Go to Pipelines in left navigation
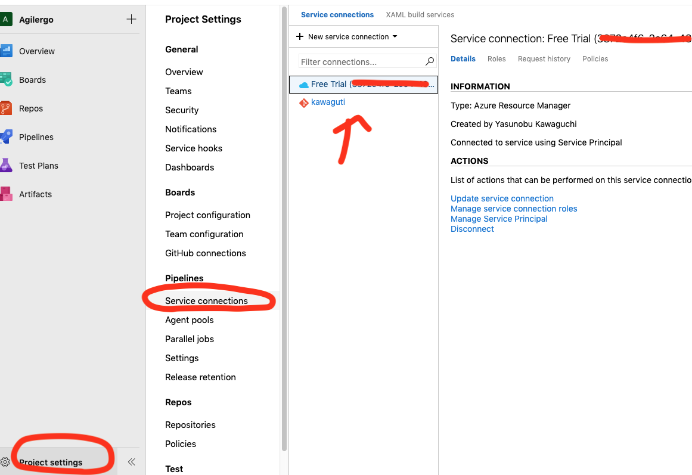The width and height of the screenshot is (692, 475). (36, 137)
